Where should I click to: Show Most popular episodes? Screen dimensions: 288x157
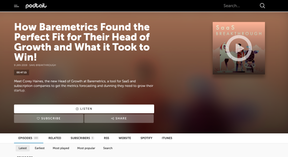(86, 148)
